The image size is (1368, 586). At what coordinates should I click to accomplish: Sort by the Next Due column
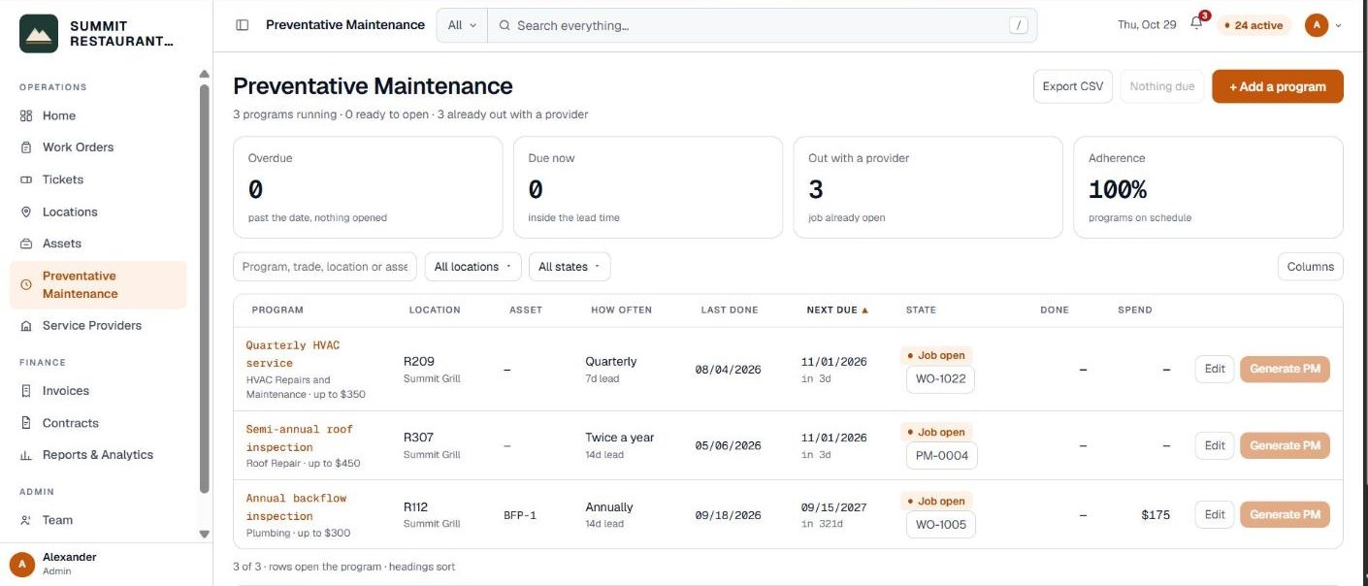pos(837,310)
